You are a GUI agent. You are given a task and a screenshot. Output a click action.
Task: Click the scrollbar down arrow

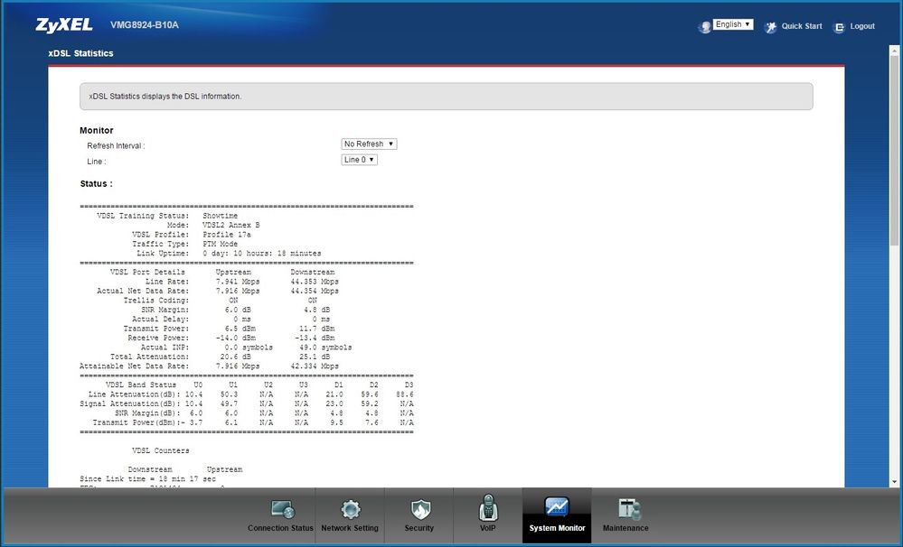(x=894, y=482)
